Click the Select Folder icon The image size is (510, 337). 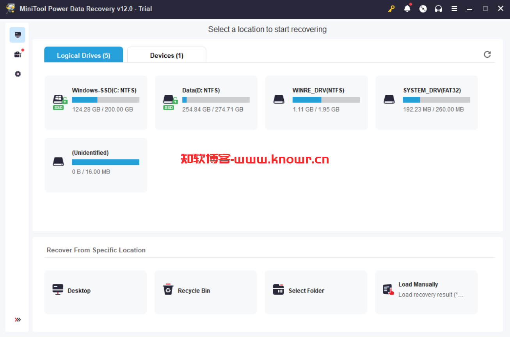279,289
